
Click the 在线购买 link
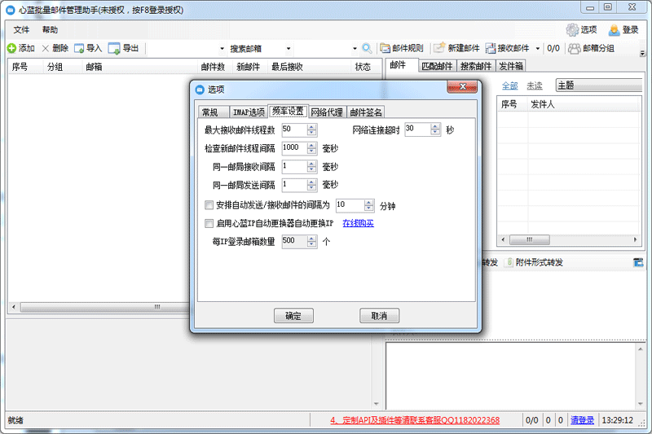(x=358, y=223)
